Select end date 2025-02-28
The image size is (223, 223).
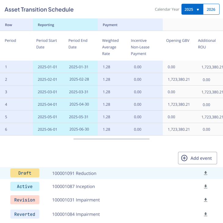(x=79, y=79)
